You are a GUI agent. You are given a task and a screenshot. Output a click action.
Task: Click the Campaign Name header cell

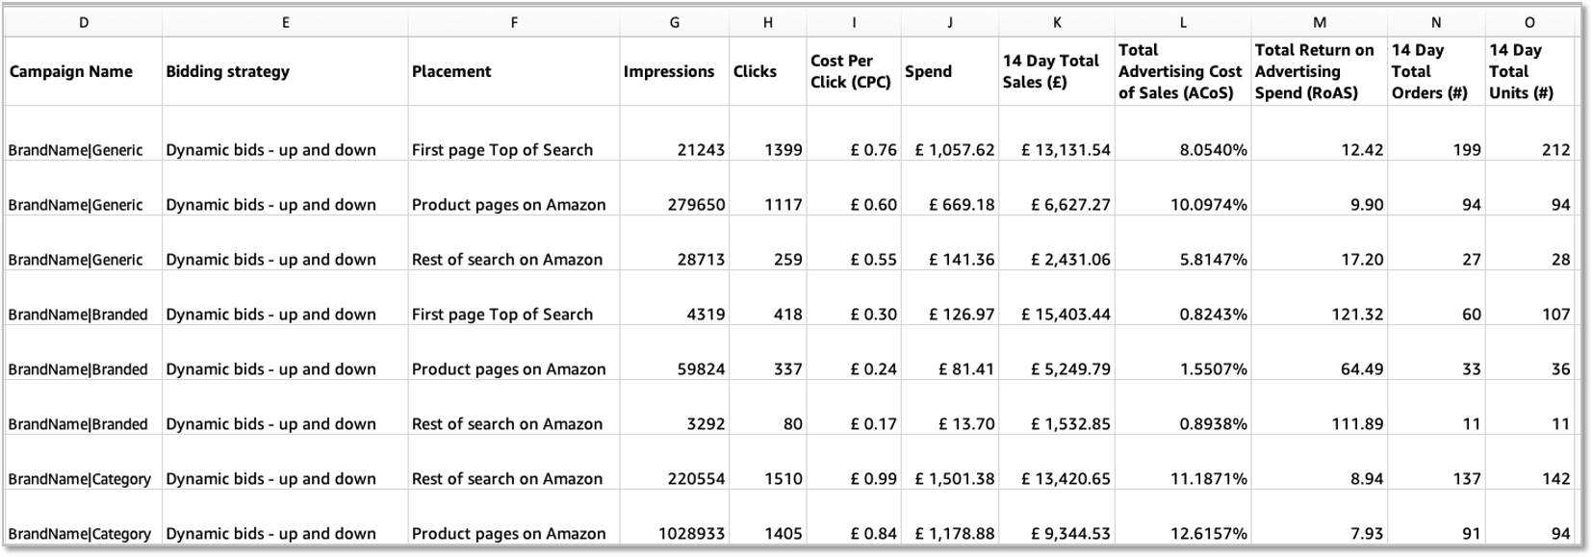click(x=71, y=71)
